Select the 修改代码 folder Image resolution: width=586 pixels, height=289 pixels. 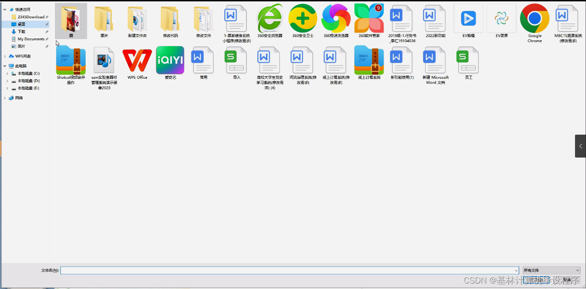(x=170, y=21)
